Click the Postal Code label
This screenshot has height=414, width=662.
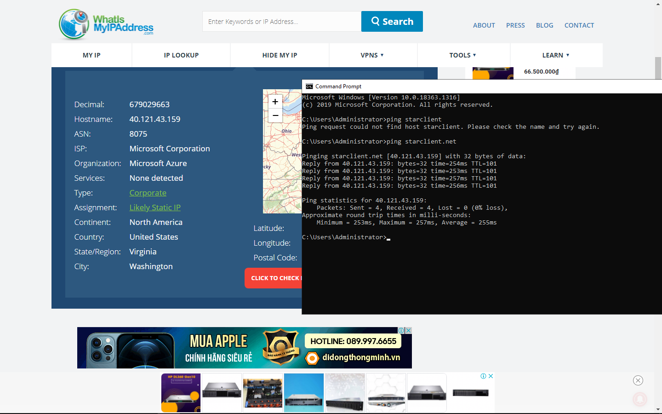click(x=275, y=258)
